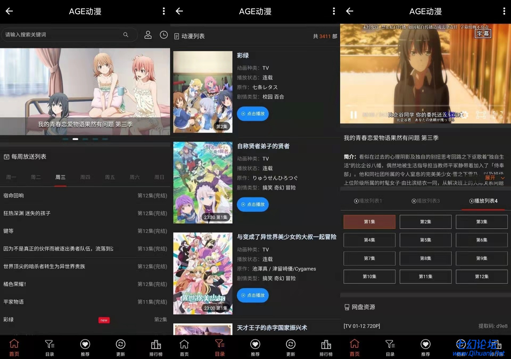
Task: Select 周二 in weekly schedule
Action: [x=36, y=177]
